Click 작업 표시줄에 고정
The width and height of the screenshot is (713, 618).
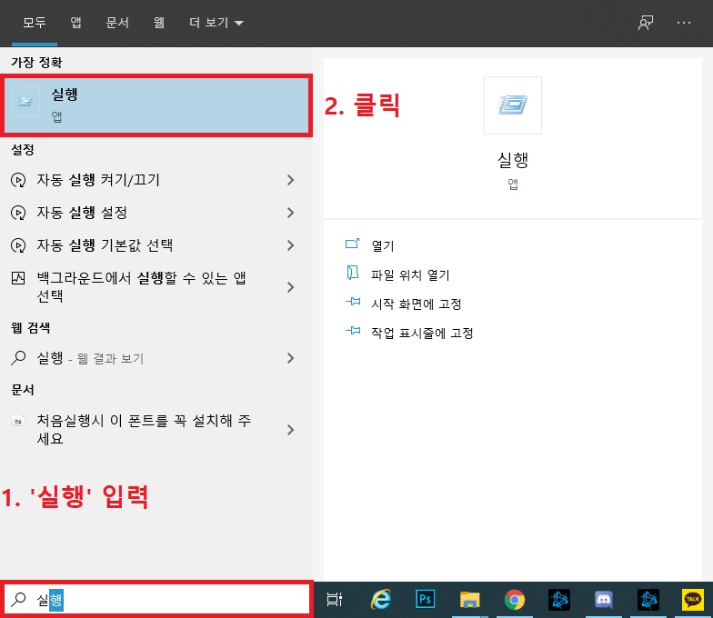422,333
